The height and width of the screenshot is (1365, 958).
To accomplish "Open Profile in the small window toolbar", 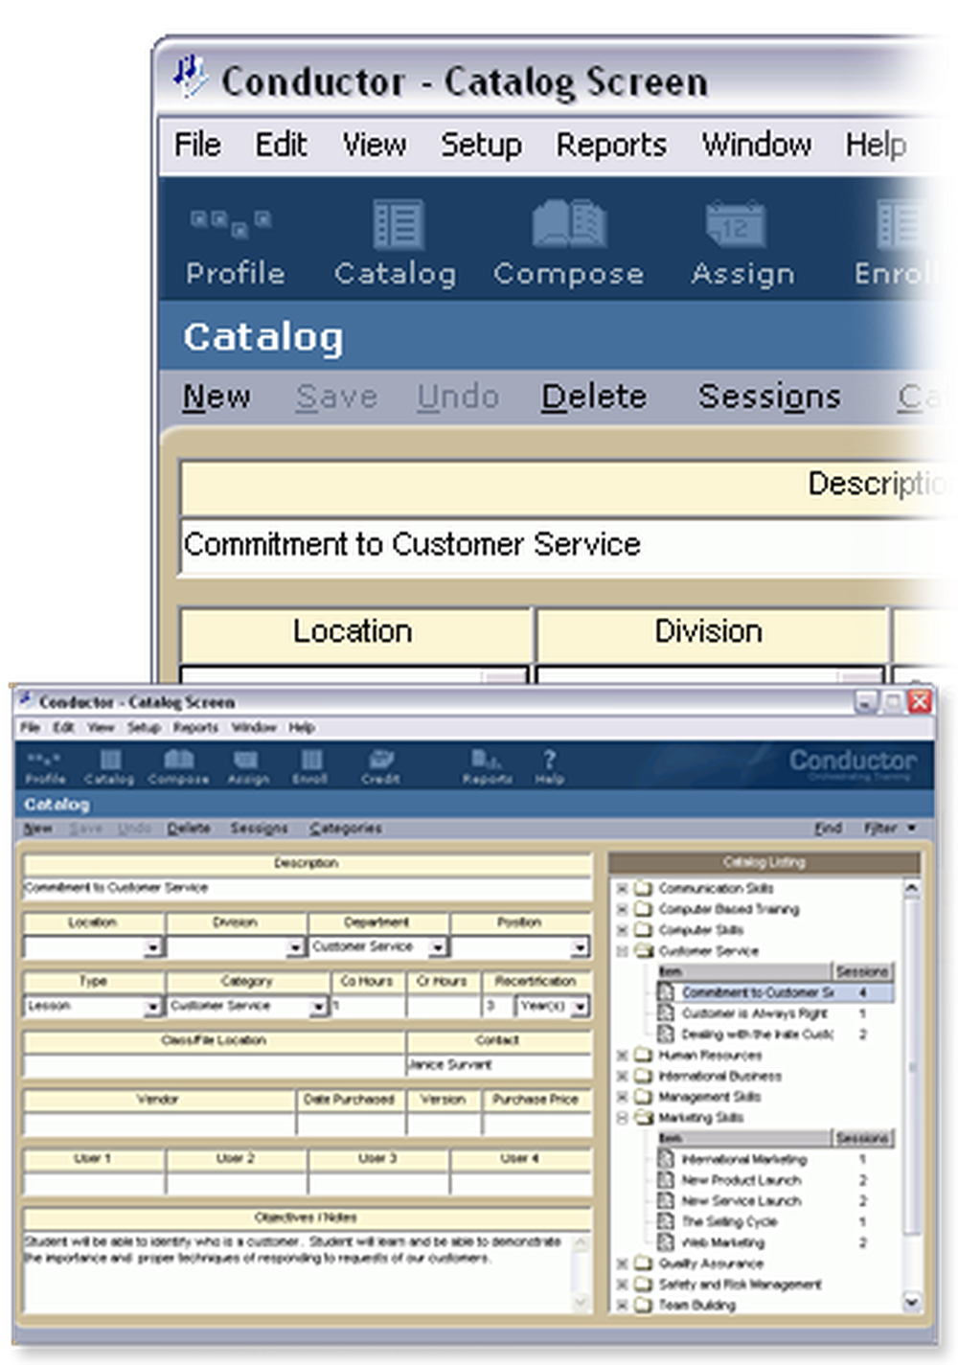I will click(45, 767).
